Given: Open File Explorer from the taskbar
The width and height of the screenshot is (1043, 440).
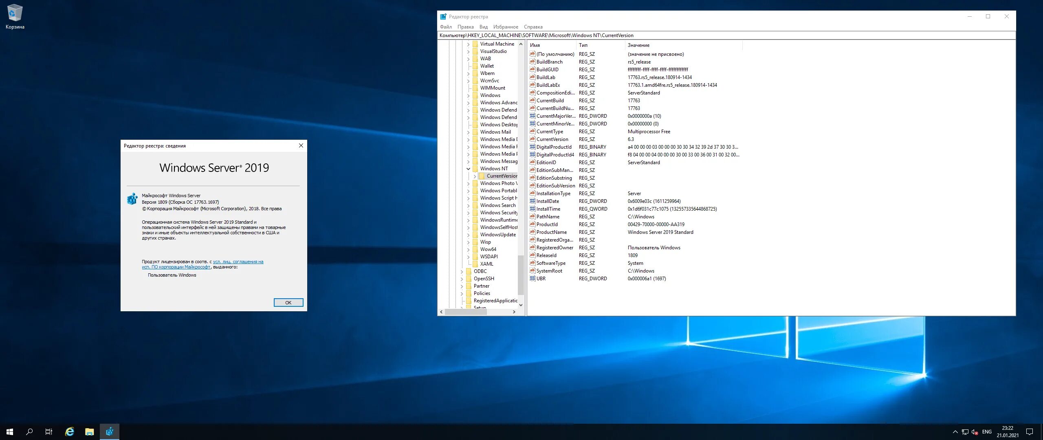Looking at the screenshot, I should click(x=90, y=432).
